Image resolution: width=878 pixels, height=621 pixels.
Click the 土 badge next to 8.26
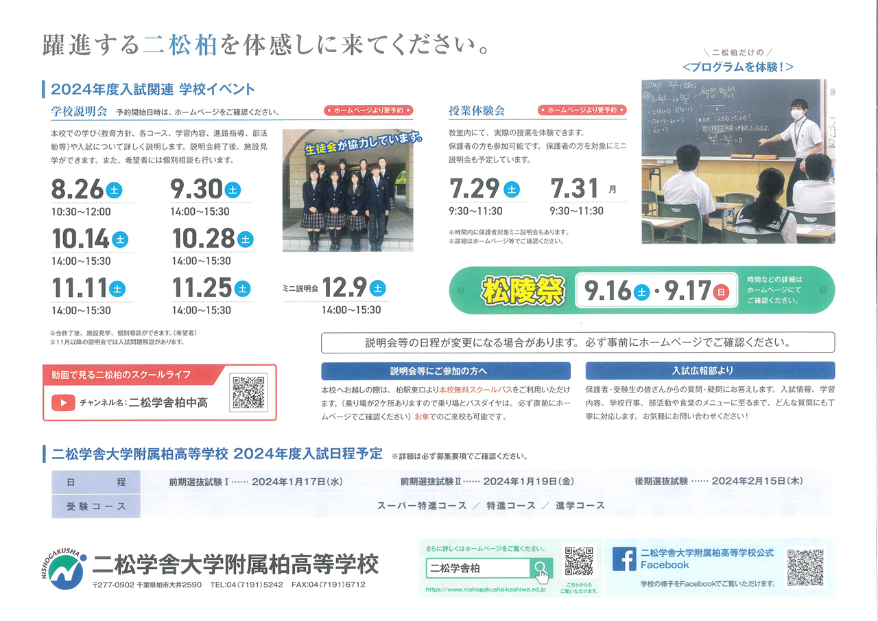(114, 190)
